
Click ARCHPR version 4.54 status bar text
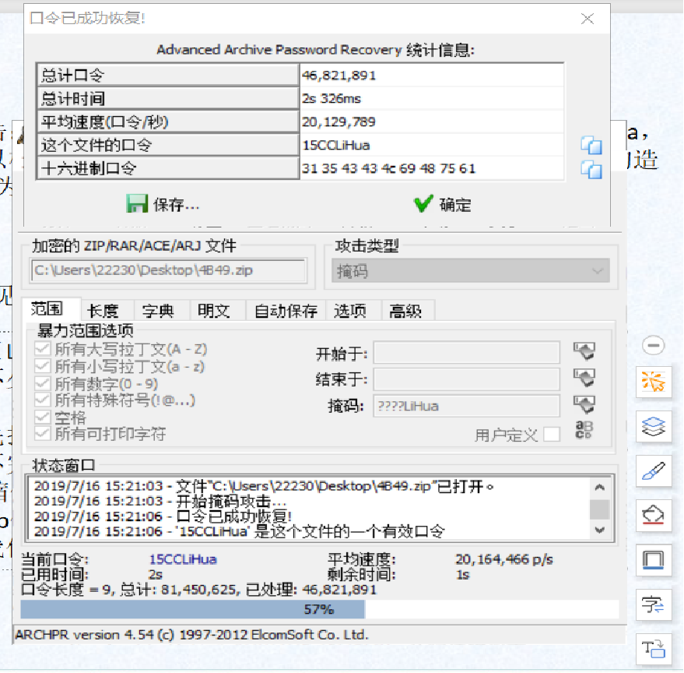tap(192, 635)
